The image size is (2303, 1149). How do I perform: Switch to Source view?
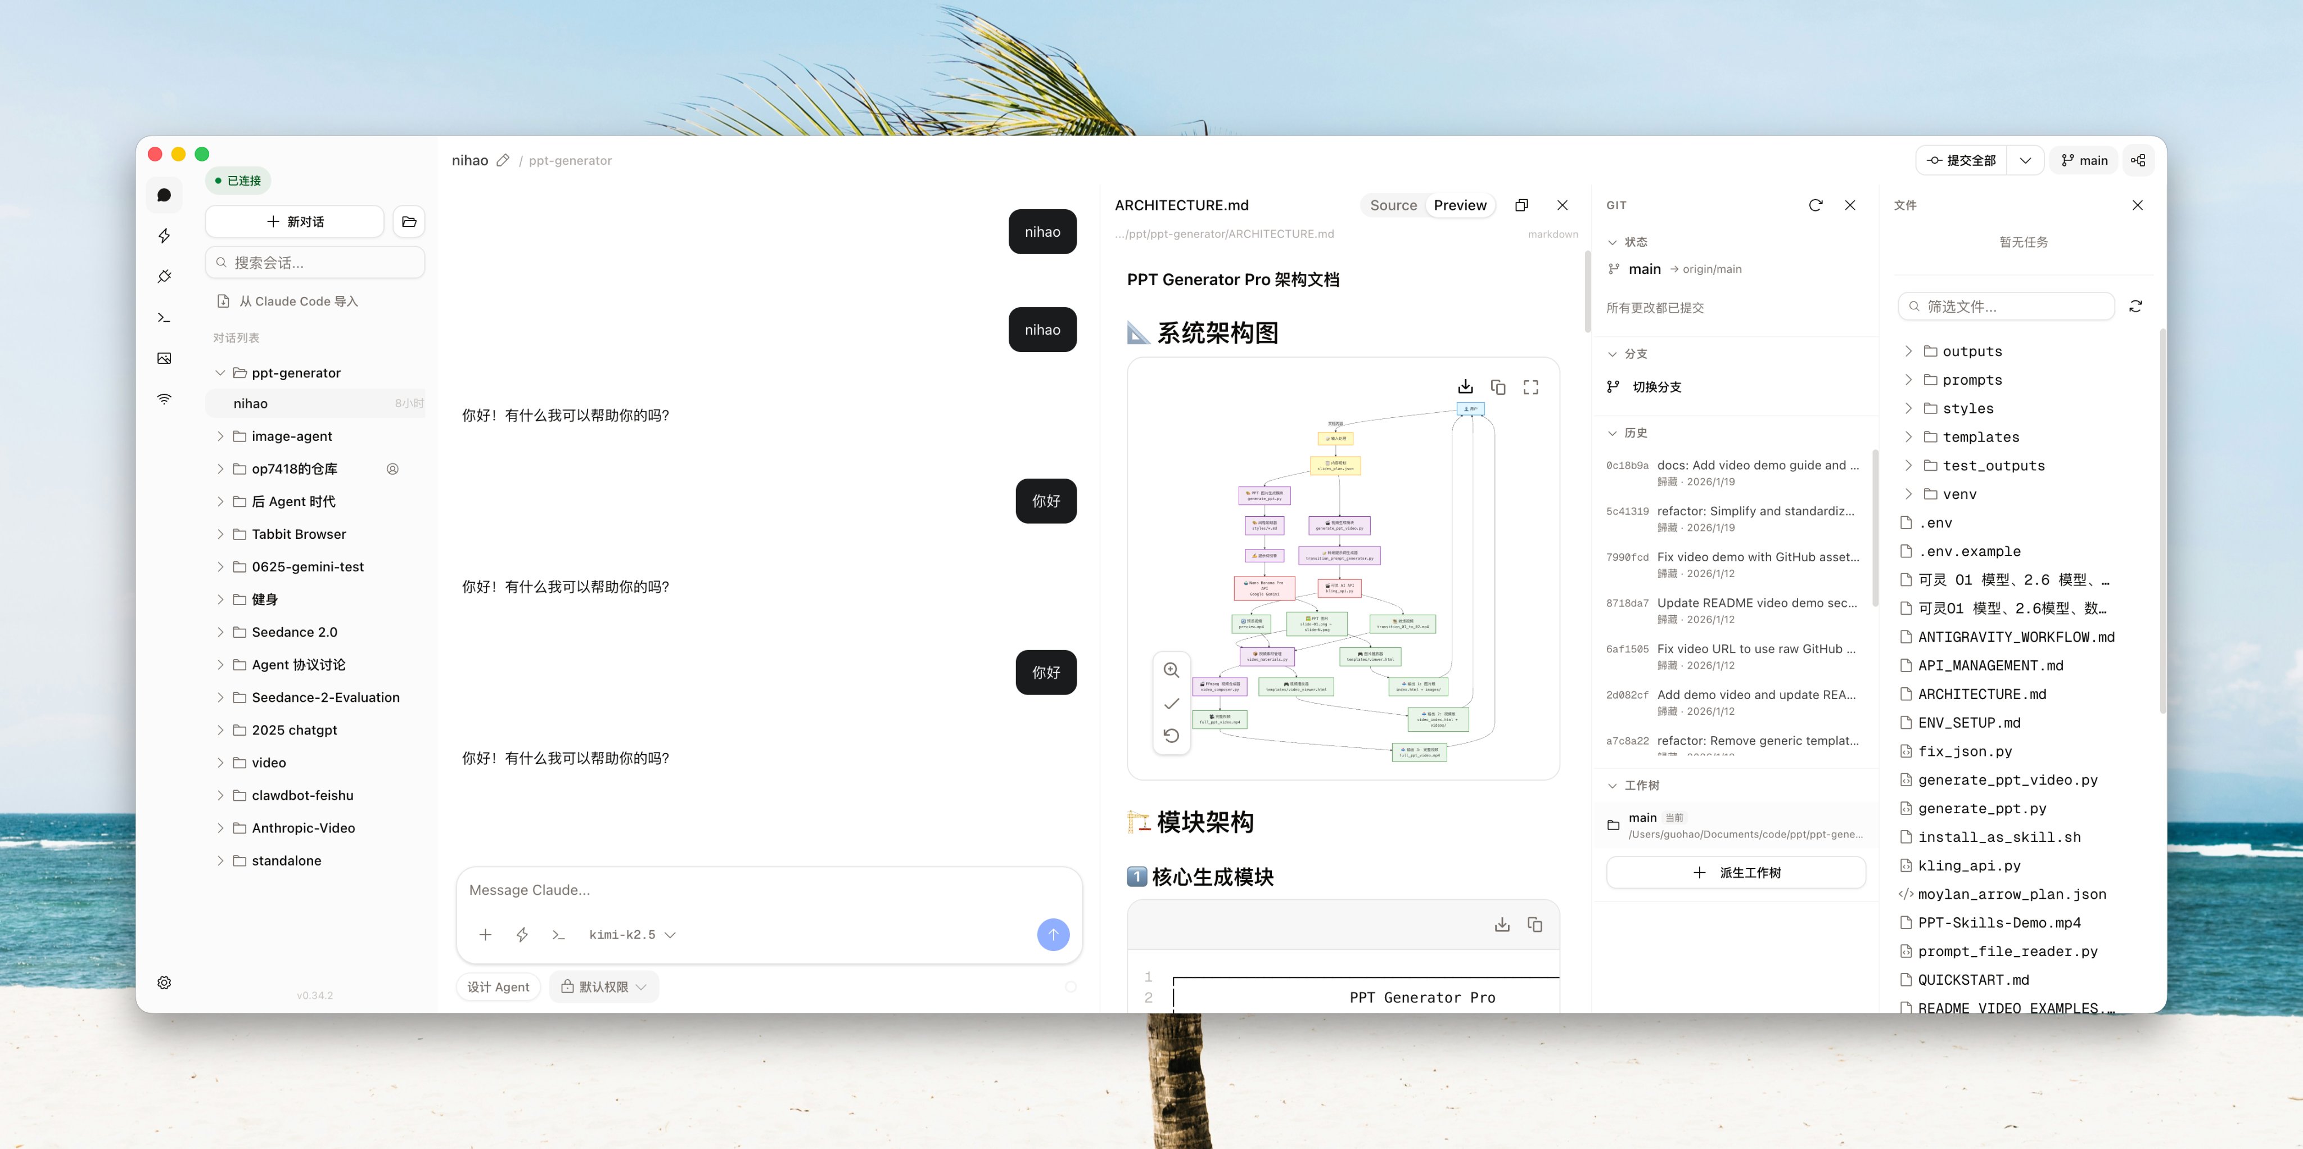(x=1393, y=206)
